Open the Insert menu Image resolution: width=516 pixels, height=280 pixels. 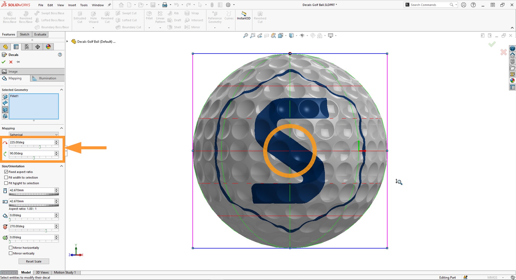pyautogui.click(x=72, y=5)
